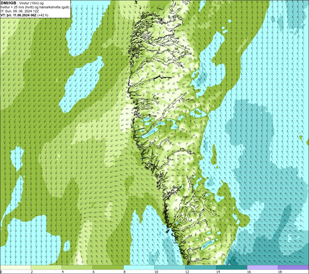The image size is (309, 274).
Task: Click the legend label '18'
Action: tap(280, 272)
